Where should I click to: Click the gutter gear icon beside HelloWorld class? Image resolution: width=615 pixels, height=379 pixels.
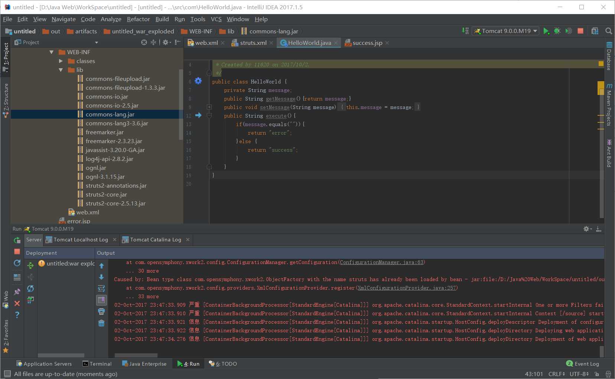point(198,81)
